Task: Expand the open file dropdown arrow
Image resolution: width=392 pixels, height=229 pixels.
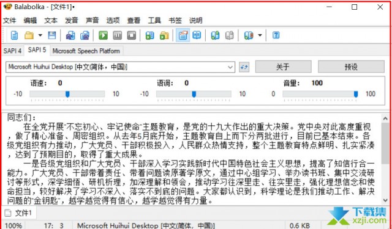Action: coord(40,35)
